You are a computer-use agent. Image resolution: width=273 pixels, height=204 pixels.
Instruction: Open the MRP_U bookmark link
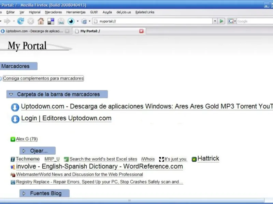(x=52, y=159)
